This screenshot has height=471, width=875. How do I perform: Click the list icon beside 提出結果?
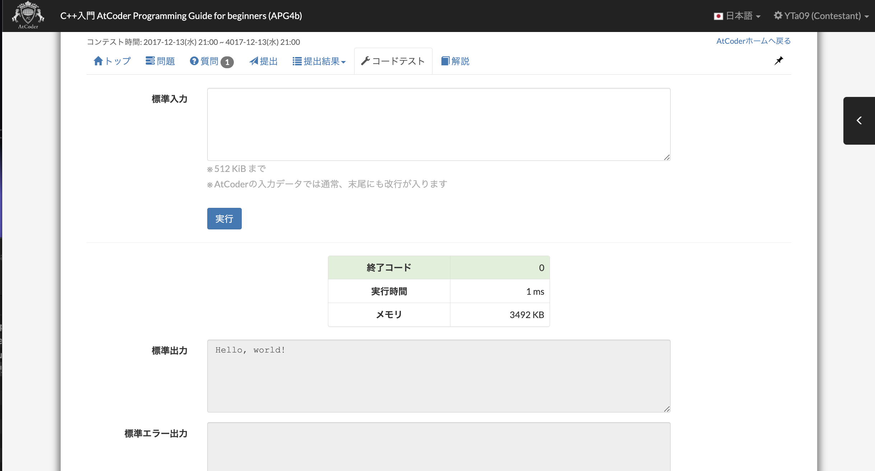pyautogui.click(x=297, y=61)
